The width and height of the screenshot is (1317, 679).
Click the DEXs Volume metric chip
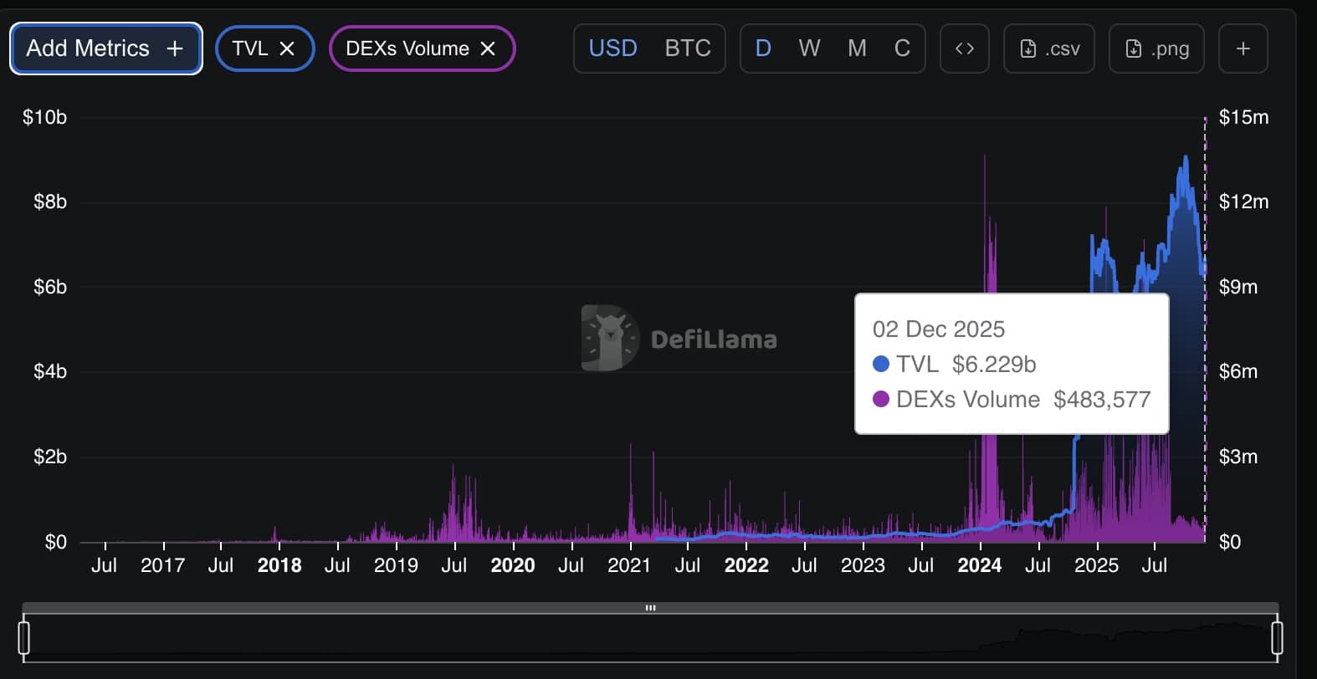point(407,48)
